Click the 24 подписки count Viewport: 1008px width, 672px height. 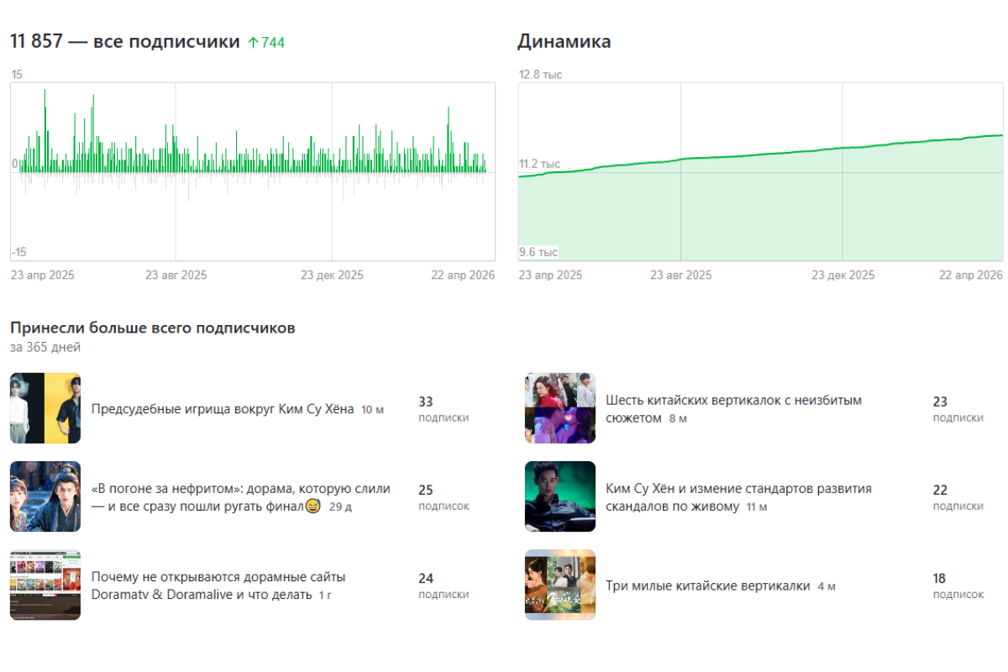pos(444,585)
